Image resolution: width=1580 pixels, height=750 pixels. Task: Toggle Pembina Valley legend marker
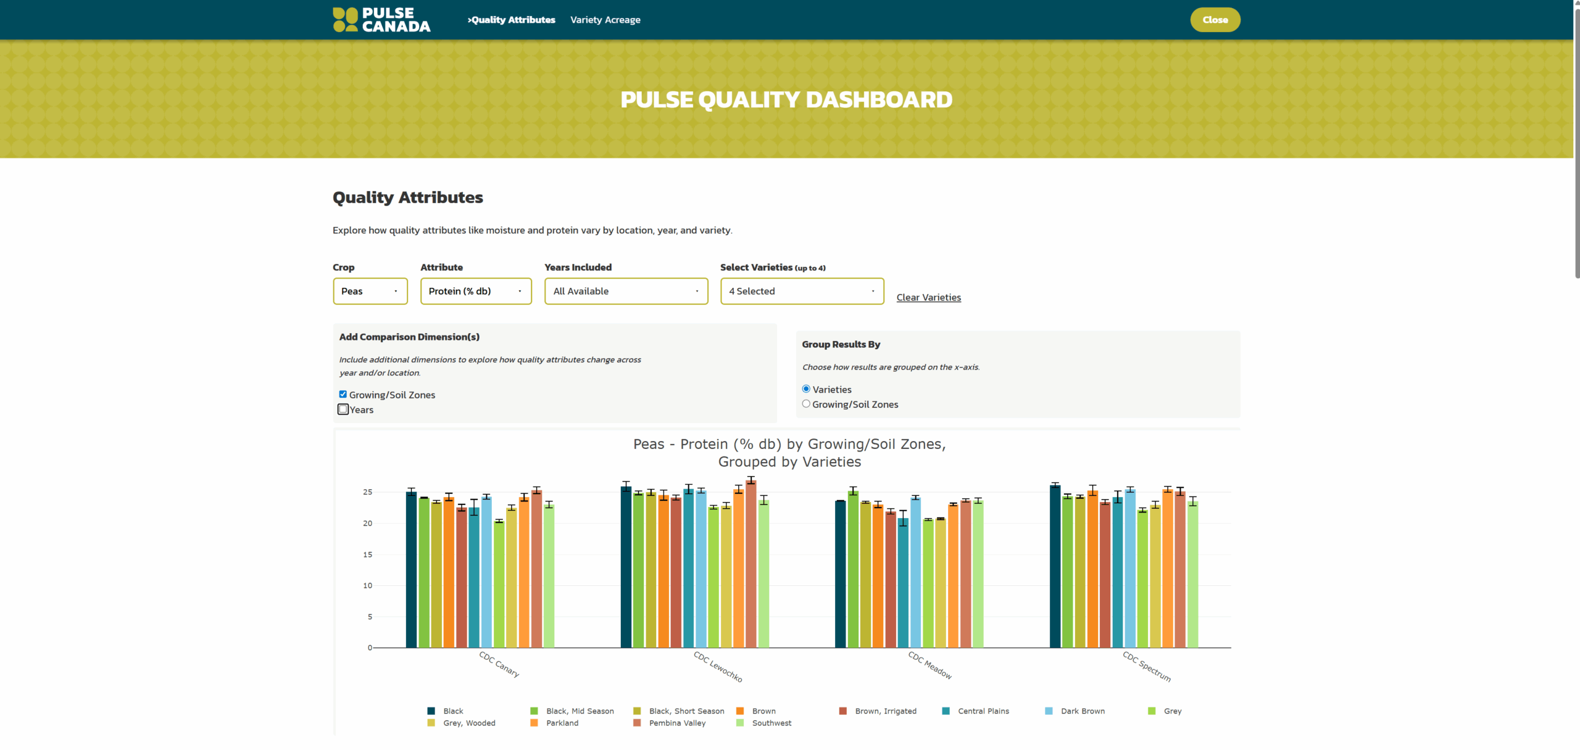pyautogui.click(x=637, y=723)
